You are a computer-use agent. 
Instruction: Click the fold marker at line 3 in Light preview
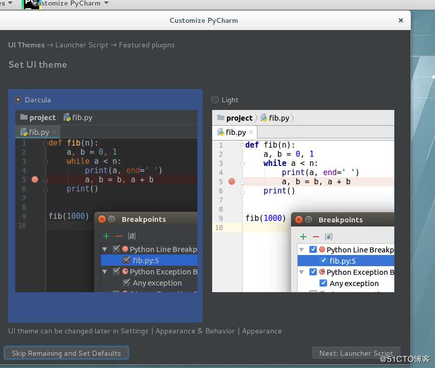pos(242,164)
